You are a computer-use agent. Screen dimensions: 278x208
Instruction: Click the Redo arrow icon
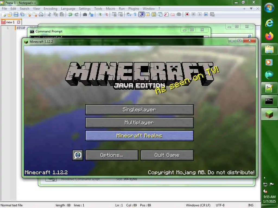pyautogui.click(x=77, y=15)
